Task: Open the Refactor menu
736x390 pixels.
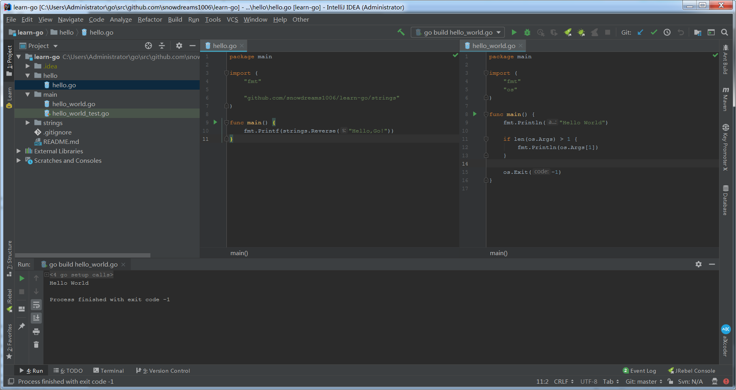Action: coord(150,19)
